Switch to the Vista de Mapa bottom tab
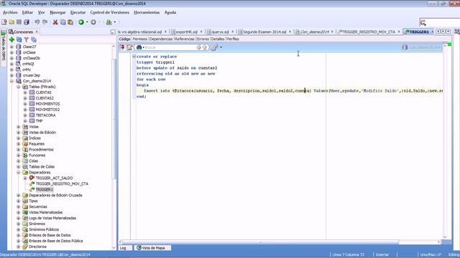 [153, 248]
